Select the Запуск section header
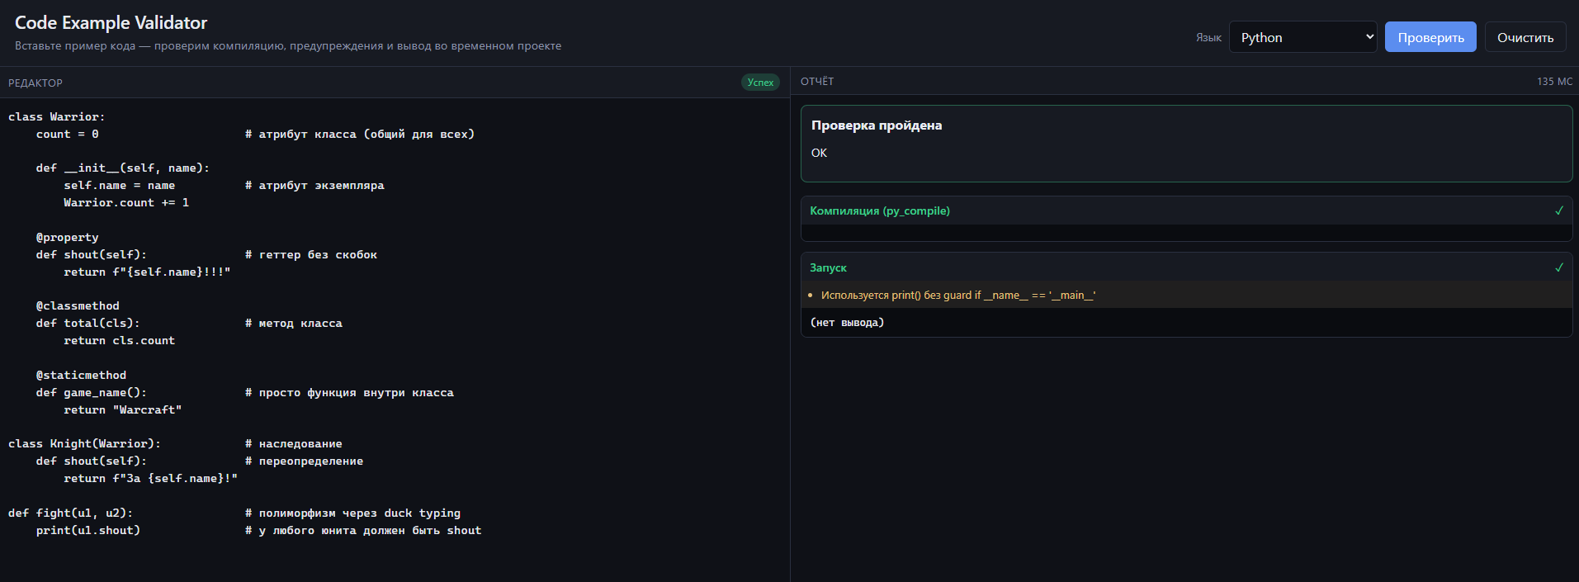Screen dimensions: 1579x582 click(x=1186, y=267)
